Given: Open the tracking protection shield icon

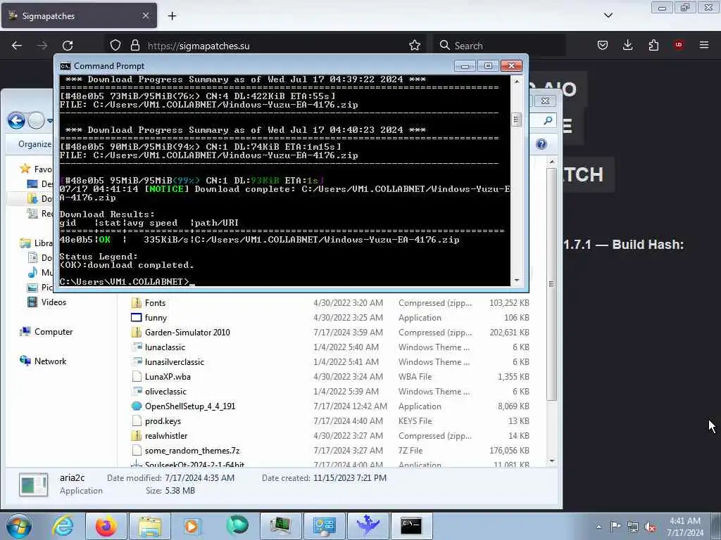Looking at the screenshot, I should click(x=115, y=45).
